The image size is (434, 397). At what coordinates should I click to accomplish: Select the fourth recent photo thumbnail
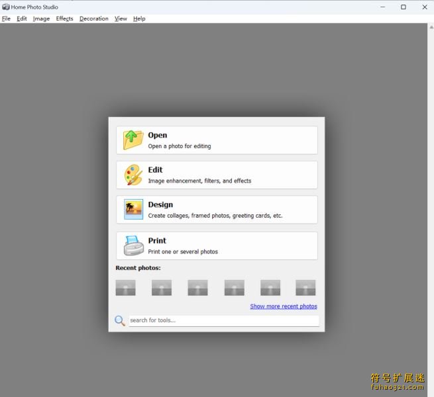tap(234, 288)
